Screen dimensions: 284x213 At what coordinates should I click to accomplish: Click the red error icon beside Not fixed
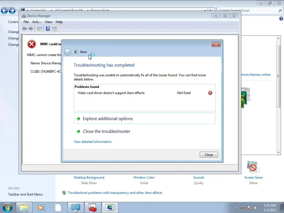pos(210,93)
